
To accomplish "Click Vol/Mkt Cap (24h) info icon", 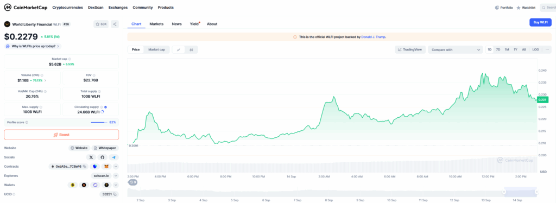I will pyautogui.click(x=45, y=91).
